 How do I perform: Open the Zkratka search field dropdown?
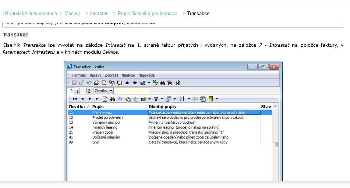pos(111,91)
